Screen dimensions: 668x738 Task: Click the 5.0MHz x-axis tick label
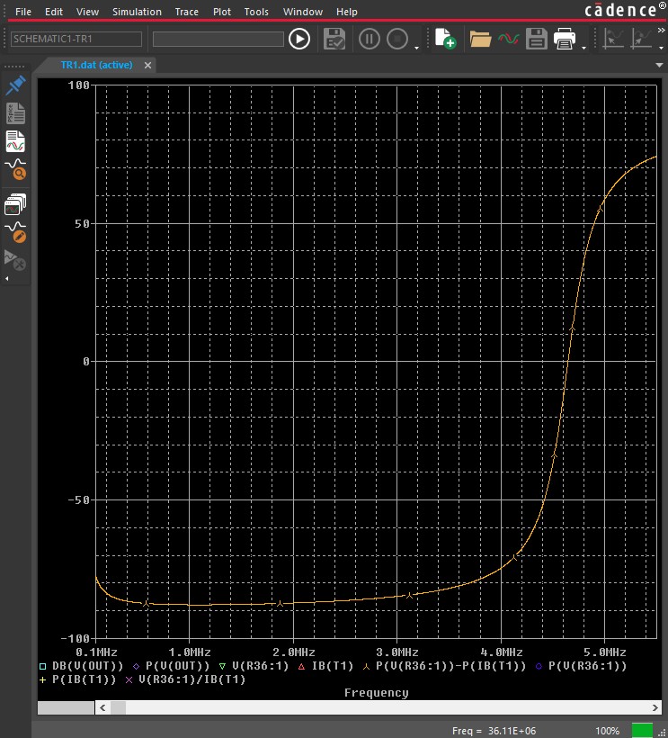tap(605, 652)
